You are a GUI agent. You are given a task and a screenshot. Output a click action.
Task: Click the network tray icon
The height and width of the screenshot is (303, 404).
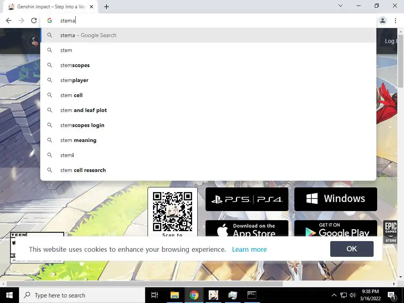point(344,295)
